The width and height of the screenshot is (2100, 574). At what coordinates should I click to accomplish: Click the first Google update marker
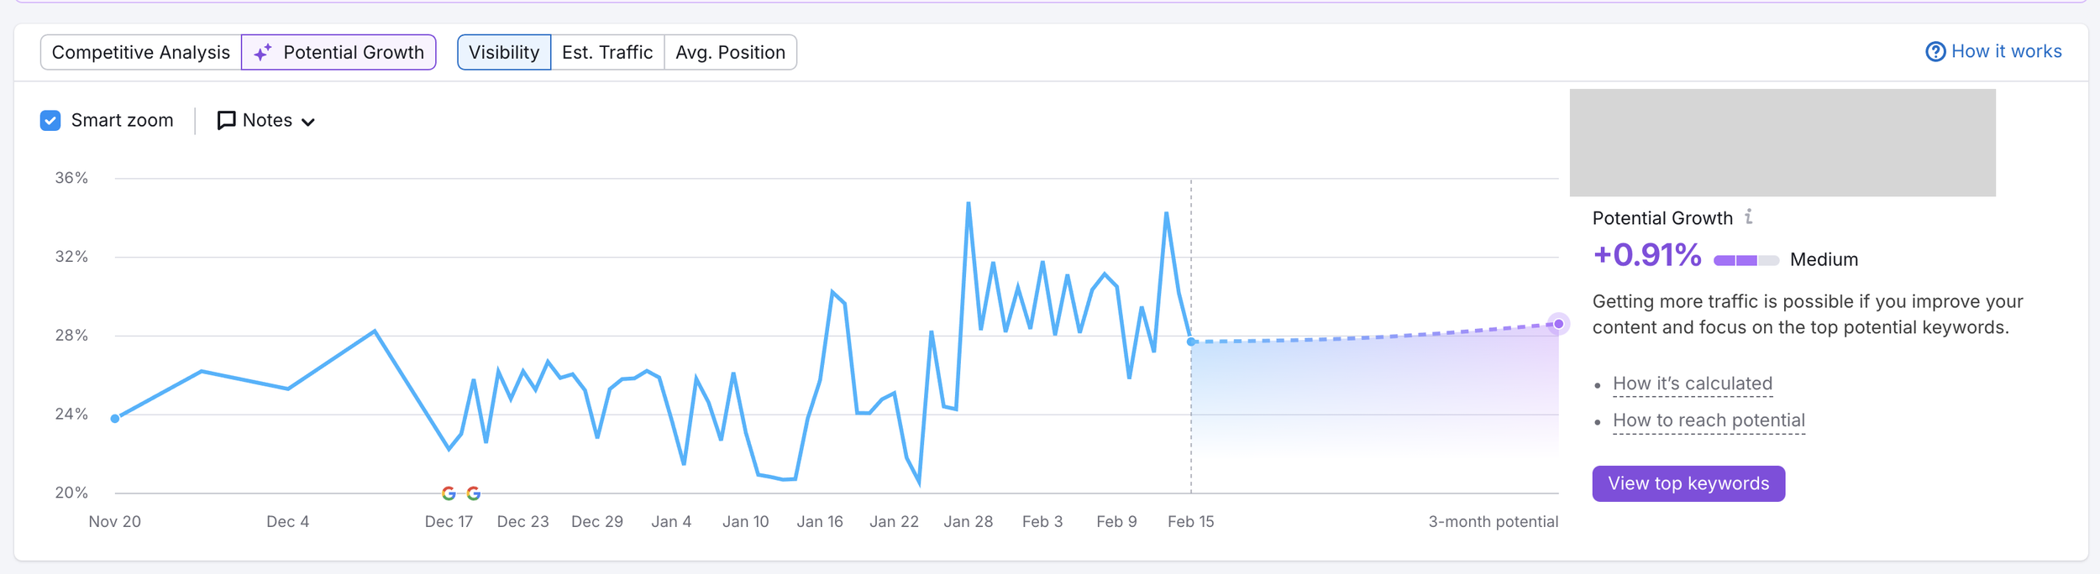pyautogui.click(x=449, y=493)
